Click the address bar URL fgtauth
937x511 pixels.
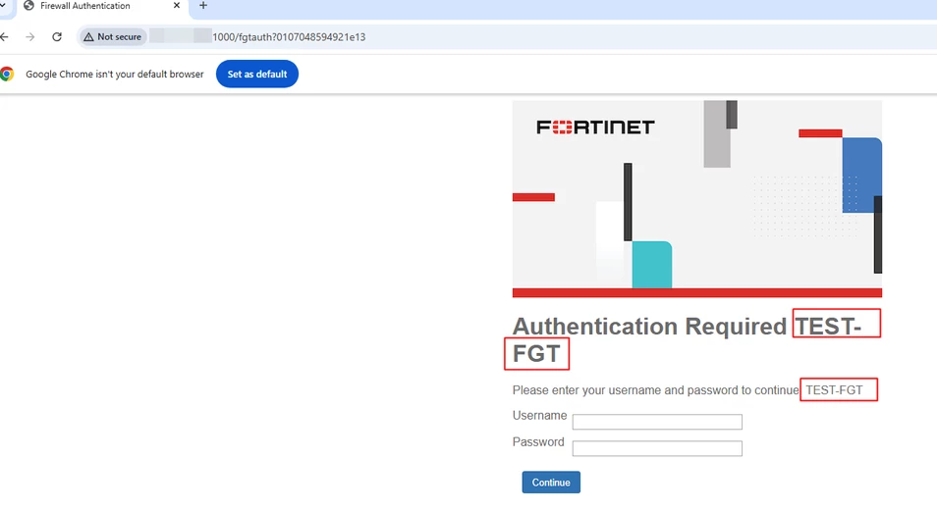coord(289,37)
